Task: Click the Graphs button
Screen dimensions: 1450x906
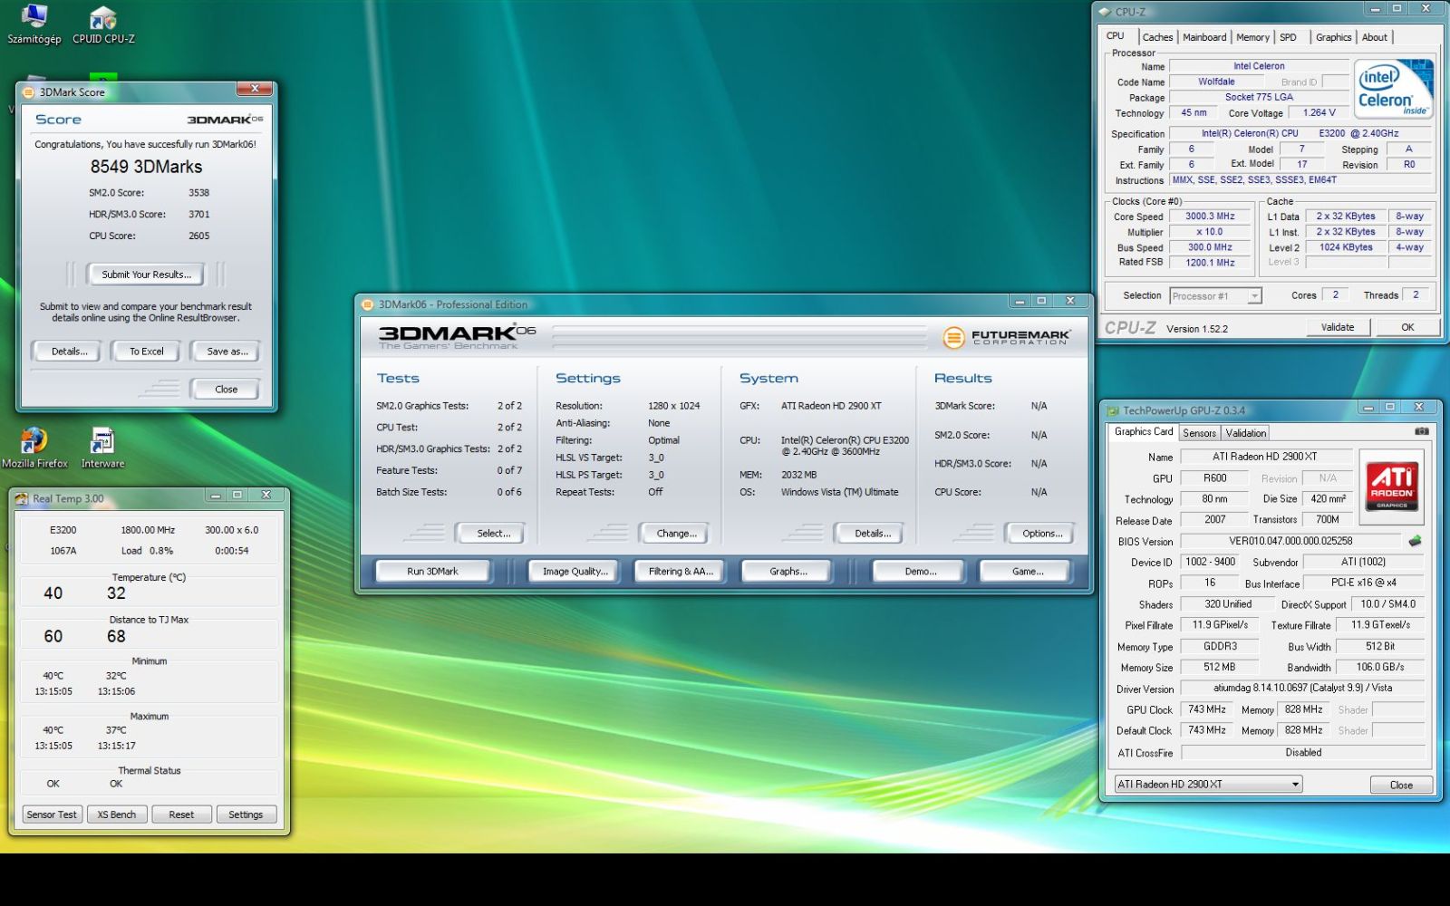Action: [x=788, y=572]
